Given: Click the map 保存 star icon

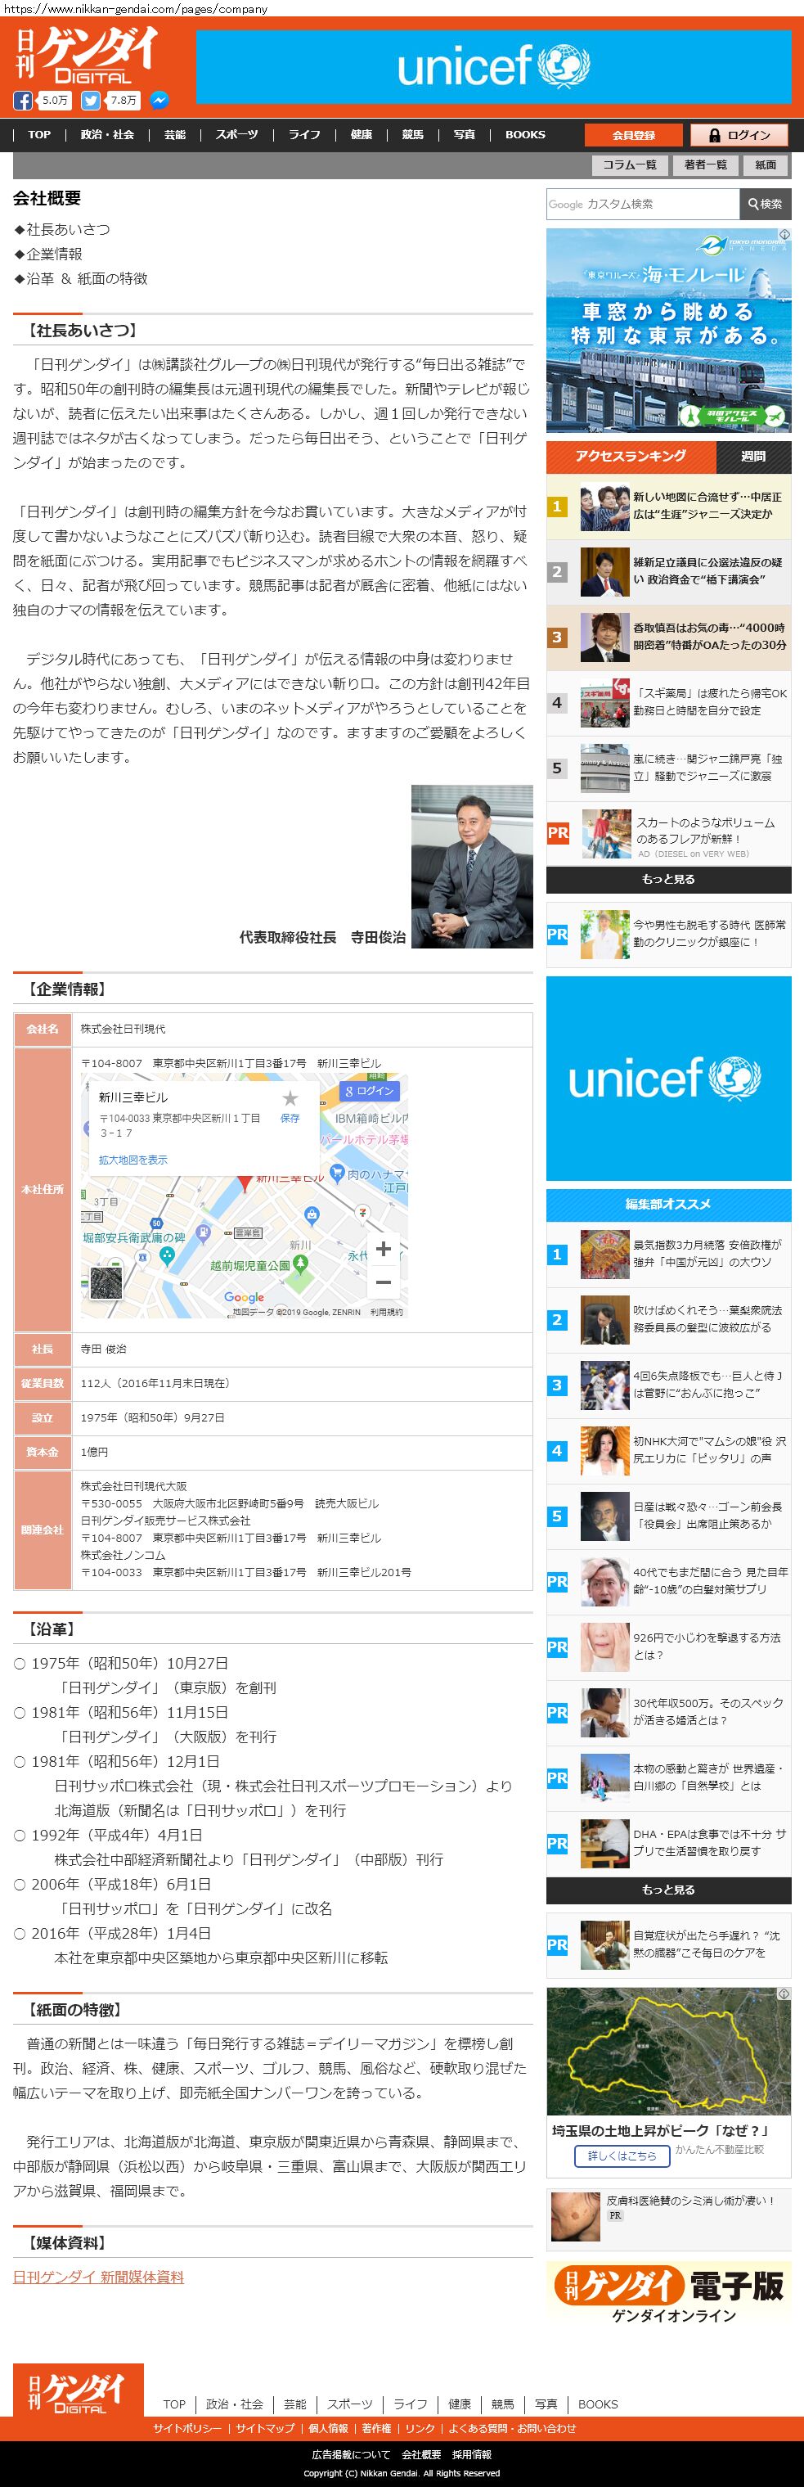Looking at the screenshot, I should point(290,1106).
